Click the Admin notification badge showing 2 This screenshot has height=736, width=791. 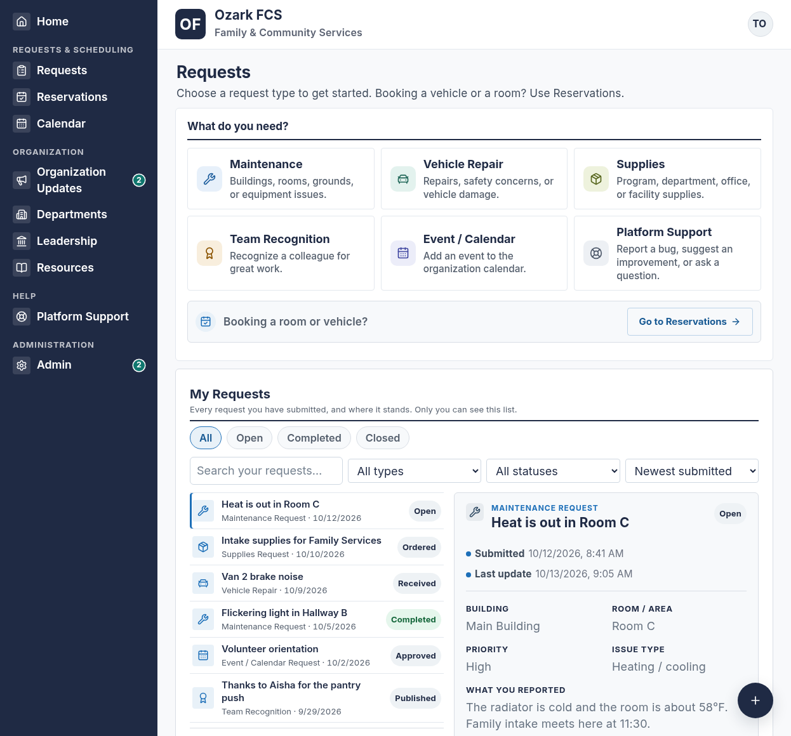point(139,365)
